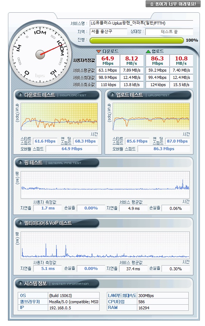Click service minimum '13.8 kB/s'
Screen dimensions: 205x326
[x=132, y=85]
